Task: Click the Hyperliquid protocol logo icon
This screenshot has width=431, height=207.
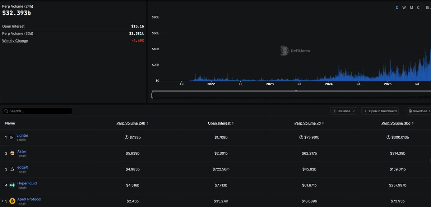Action: click(12, 185)
